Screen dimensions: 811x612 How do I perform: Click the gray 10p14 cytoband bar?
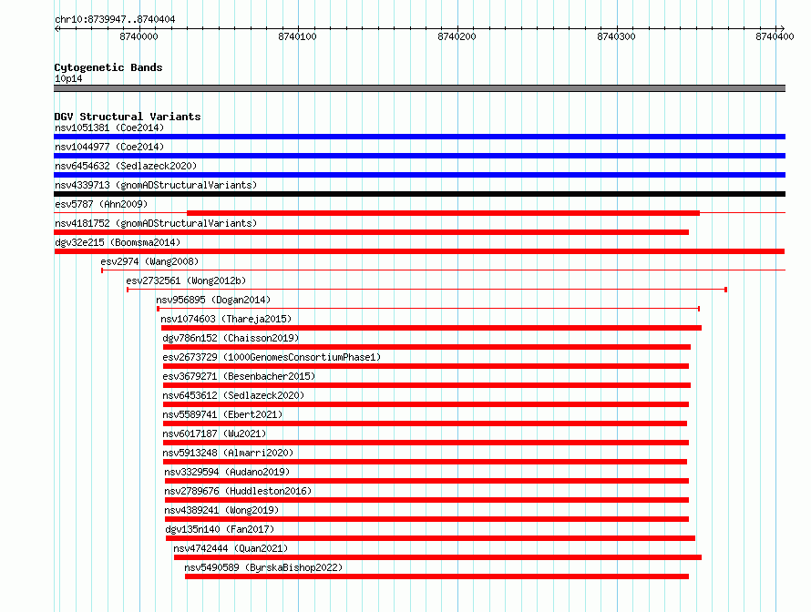pos(419,88)
